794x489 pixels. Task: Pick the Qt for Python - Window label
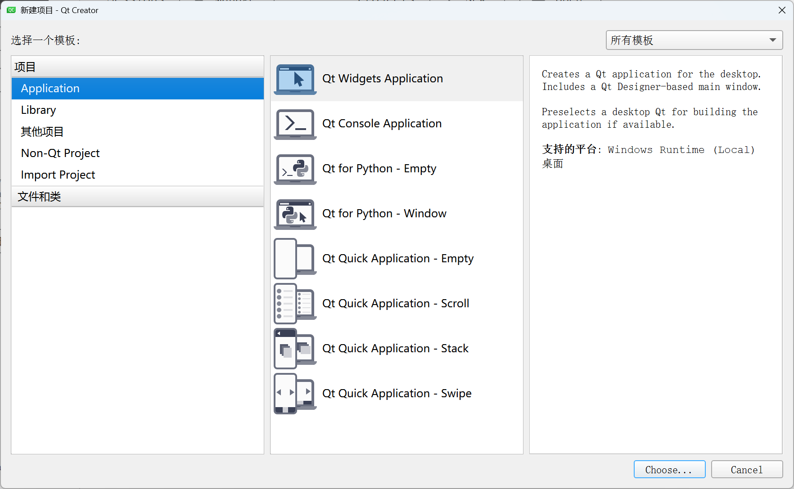pyautogui.click(x=384, y=214)
